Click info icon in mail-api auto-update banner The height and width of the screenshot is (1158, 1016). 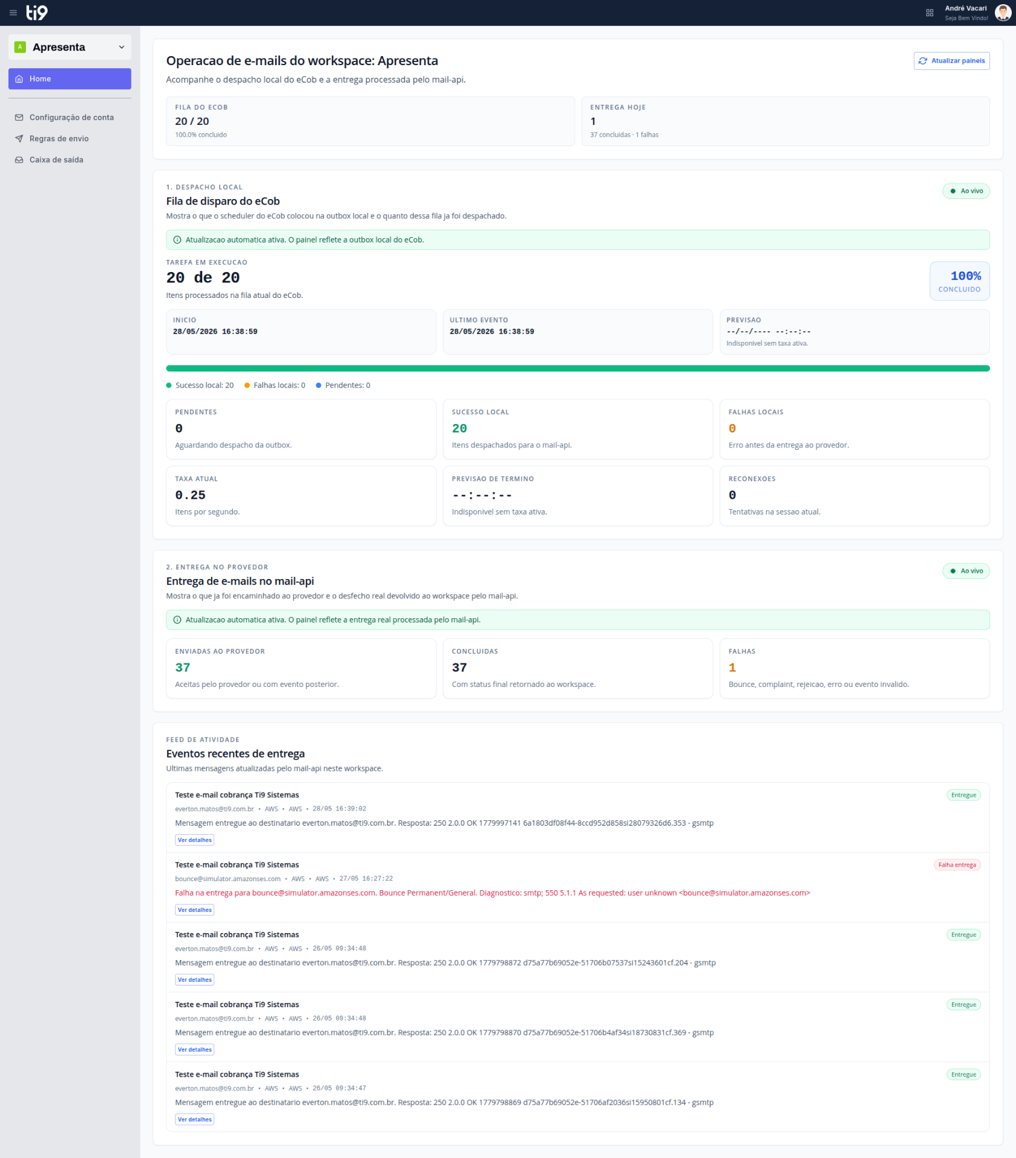point(177,620)
